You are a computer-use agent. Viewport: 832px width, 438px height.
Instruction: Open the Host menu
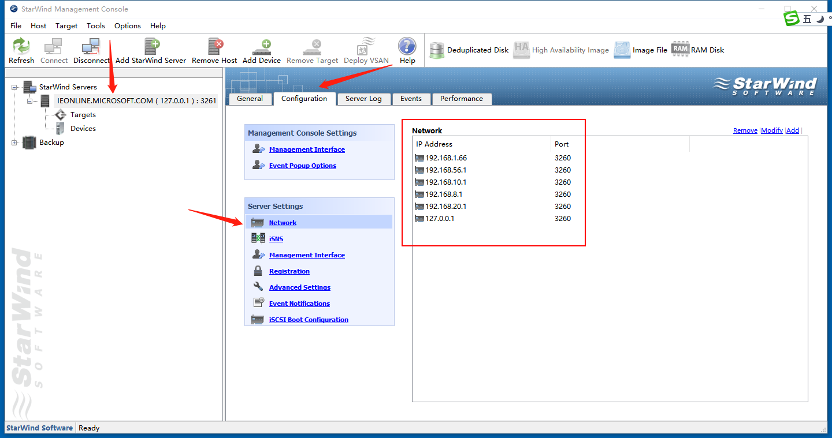39,25
